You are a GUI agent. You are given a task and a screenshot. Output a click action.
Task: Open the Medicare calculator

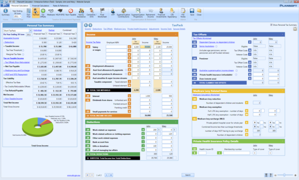pyautogui.click(x=51, y=12)
